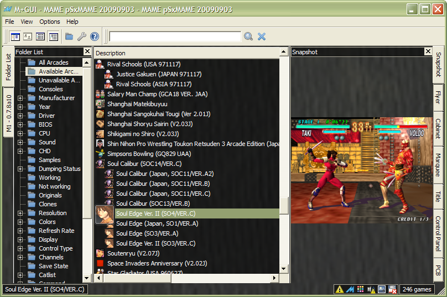Click the speaker warning sound status icon
Viewport: 447px width, 297px height.
[371, 290]
